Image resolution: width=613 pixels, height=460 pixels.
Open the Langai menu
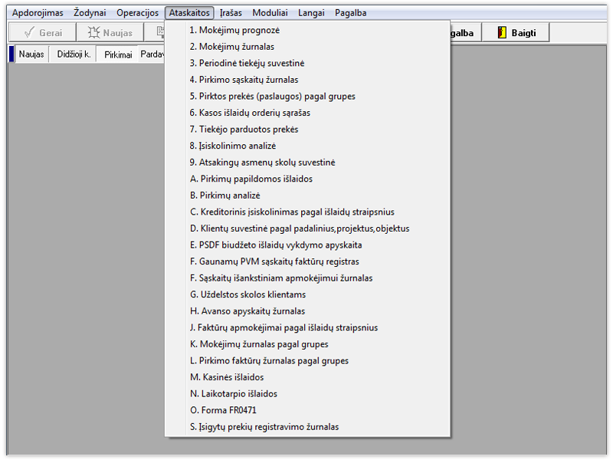pos(311,13)
